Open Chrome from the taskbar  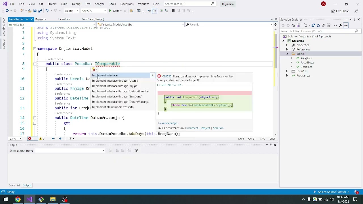pyautogui.click(x=18, y=199)
